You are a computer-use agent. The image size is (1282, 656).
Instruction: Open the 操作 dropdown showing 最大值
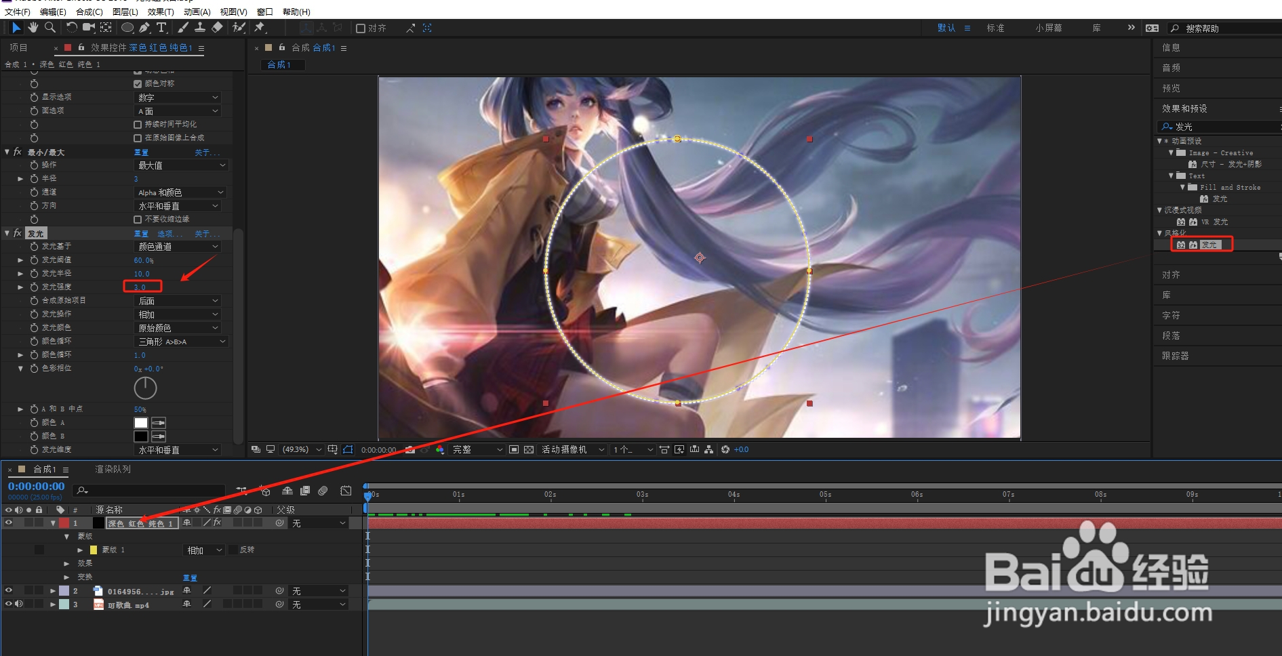pyautogui.click(x=181, y=165)
